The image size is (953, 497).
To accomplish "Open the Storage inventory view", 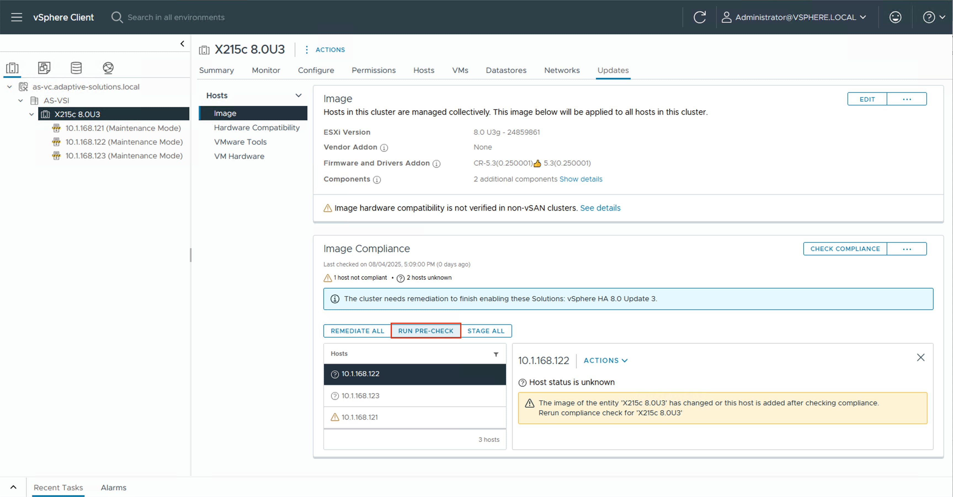I will [76, 68].
